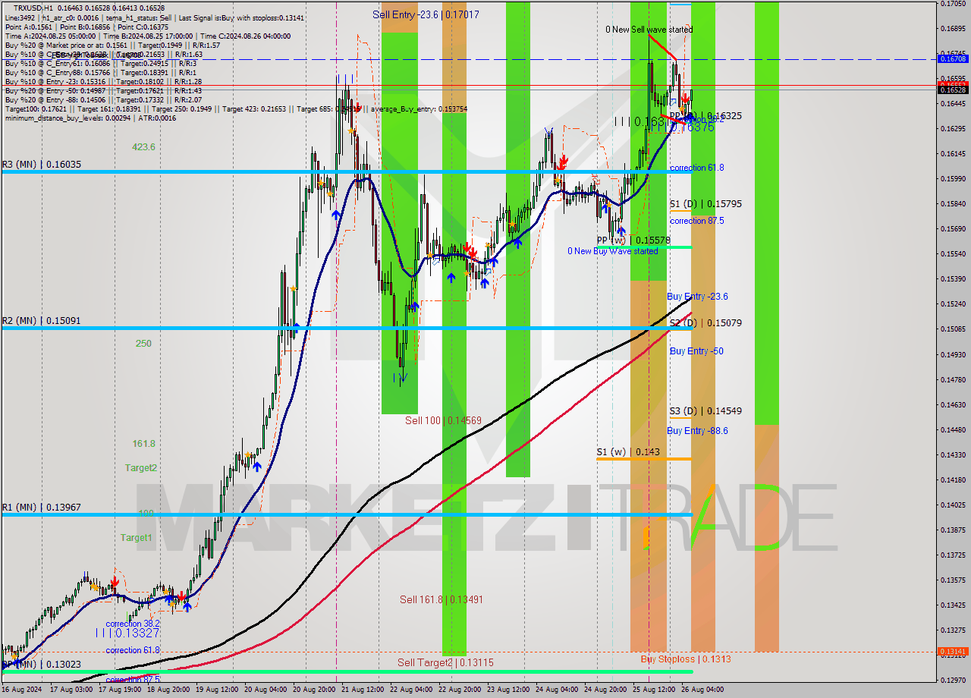Click the 'S1 (D) | 0.15795' support label
Viewport: 971px width, 698px height.
705,203
